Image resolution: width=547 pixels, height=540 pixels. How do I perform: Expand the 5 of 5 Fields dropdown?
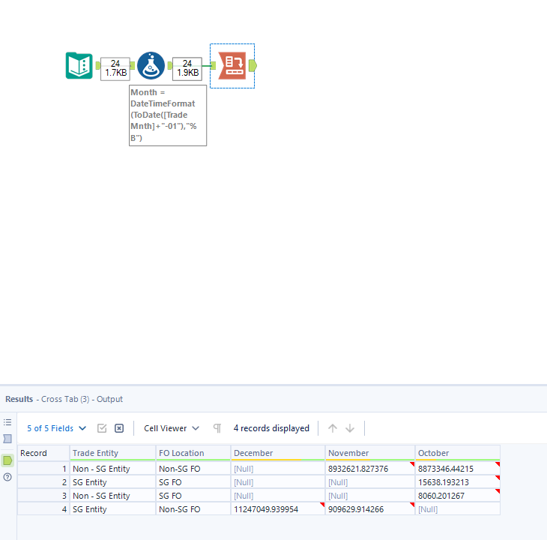coord(56,428)
